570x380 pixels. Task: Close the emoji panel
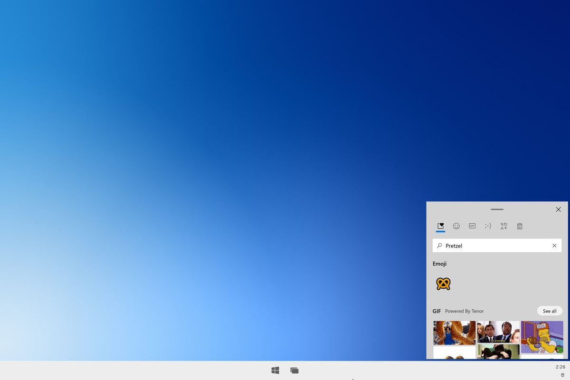click(559, 209)
